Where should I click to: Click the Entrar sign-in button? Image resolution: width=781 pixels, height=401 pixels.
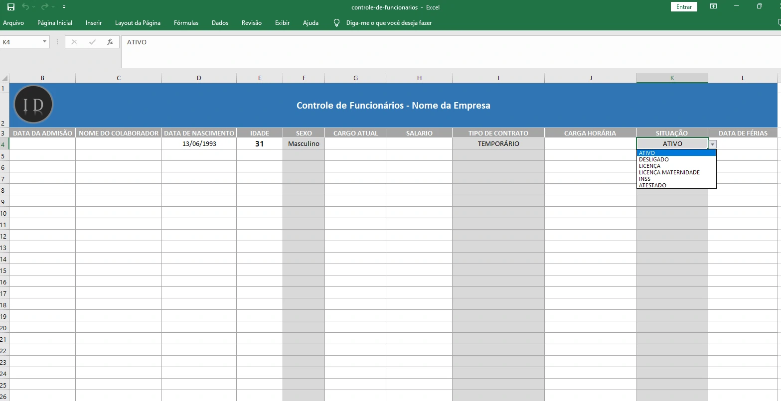point(683,7)
